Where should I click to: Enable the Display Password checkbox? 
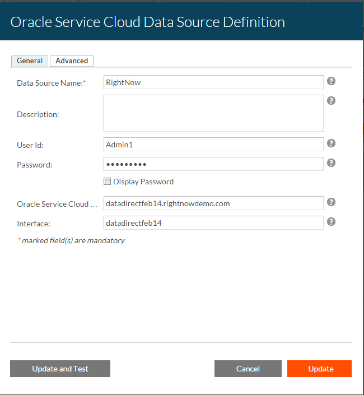[107, 182]
